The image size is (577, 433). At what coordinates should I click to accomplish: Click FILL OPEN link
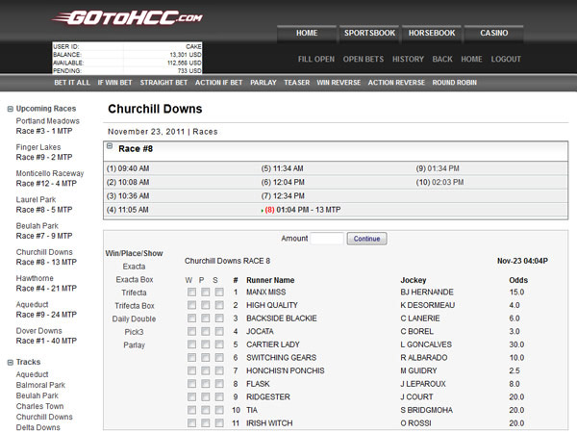point(316,60)
